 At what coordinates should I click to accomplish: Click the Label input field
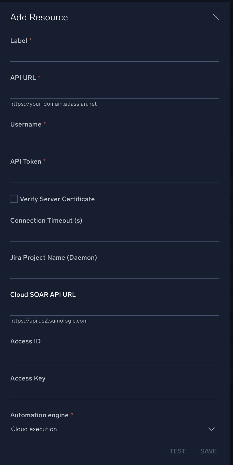[x=114, y=55]
